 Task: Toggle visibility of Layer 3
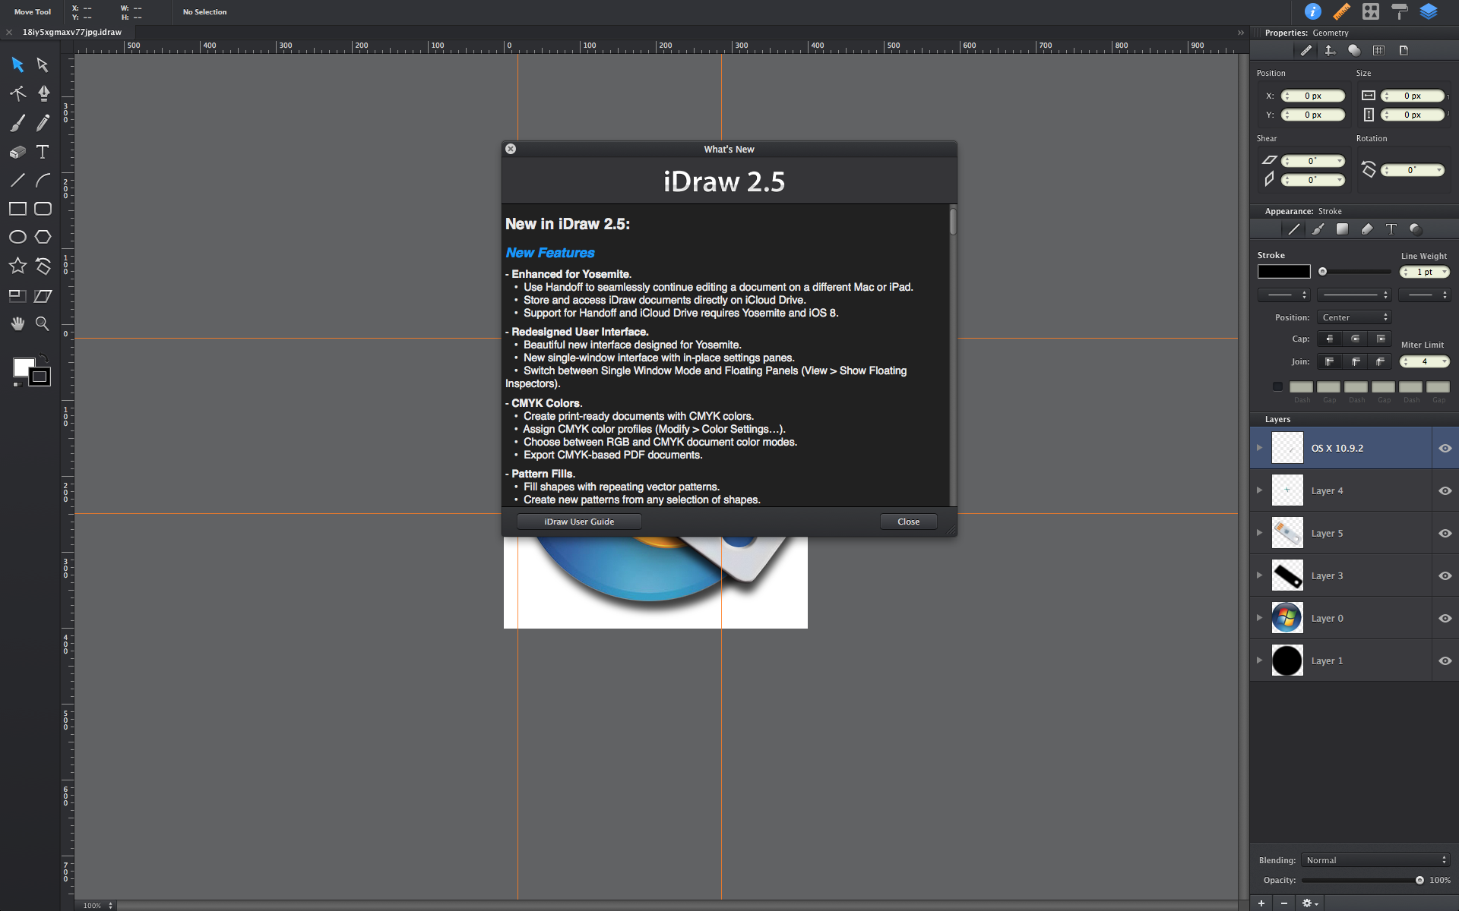pos(1445,576)
